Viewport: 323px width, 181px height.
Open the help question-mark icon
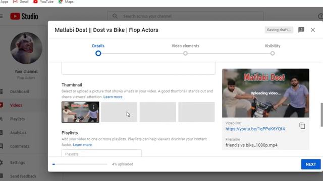click(x=320, y=16)
